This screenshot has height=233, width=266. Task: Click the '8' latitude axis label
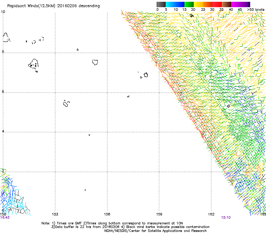pyautogui.click(x=3, y=52)
